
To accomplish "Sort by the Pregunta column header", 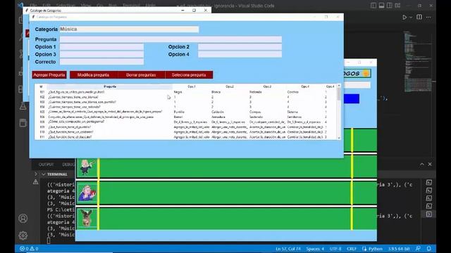I will pyautogui.click(x=110, y=86).
